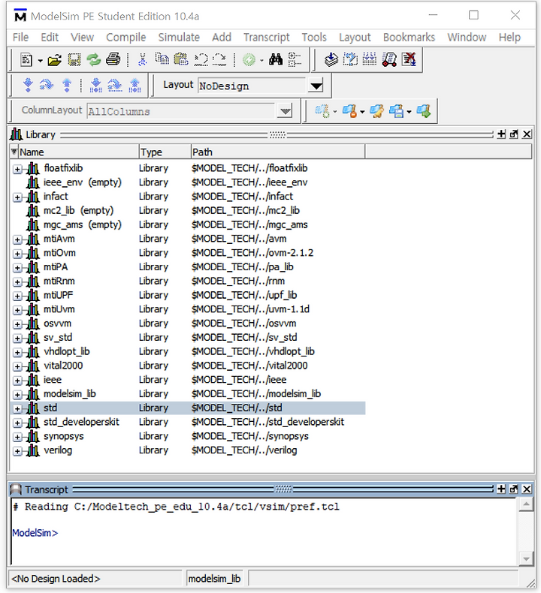Image resolution: width=541 pixels, height=593 pixels.
Task: Click the Library column sort triangle icon
Action: pyautogui.click(x=14, y=152)
